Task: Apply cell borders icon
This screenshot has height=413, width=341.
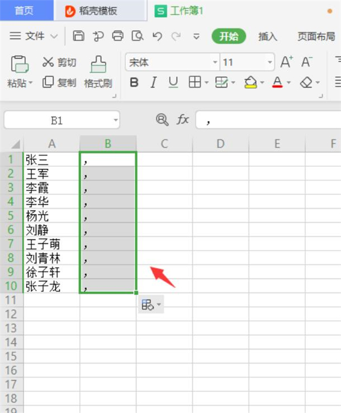Action: (x=195, y=82)
